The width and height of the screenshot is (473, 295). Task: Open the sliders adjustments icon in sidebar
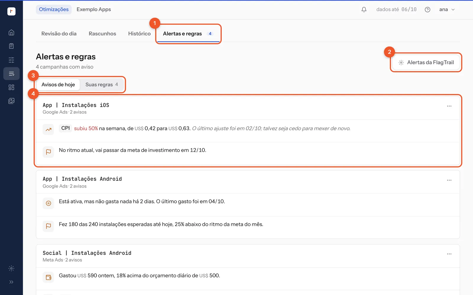click(11, 60)
